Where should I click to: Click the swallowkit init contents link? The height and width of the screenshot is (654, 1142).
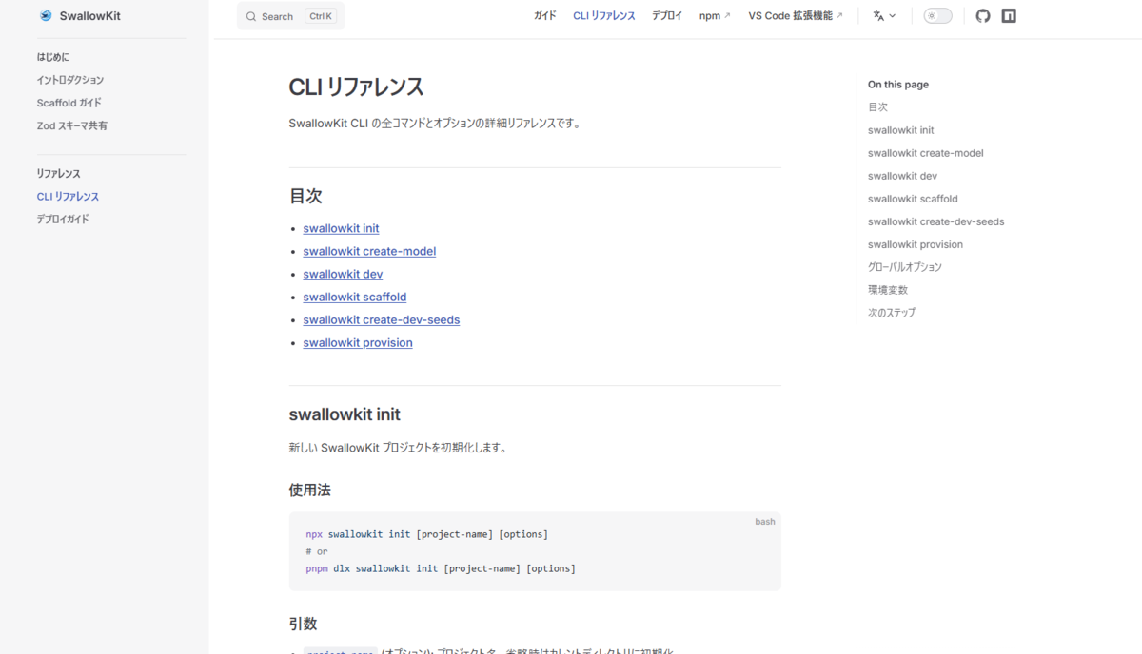coord(341,228)
